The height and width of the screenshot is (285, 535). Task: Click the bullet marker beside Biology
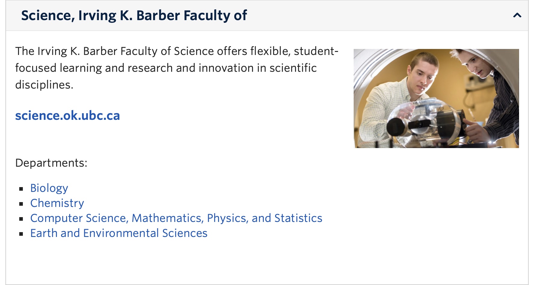coord(21,189)
